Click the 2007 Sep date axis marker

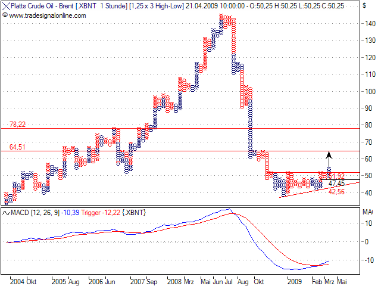coord(143,280)
